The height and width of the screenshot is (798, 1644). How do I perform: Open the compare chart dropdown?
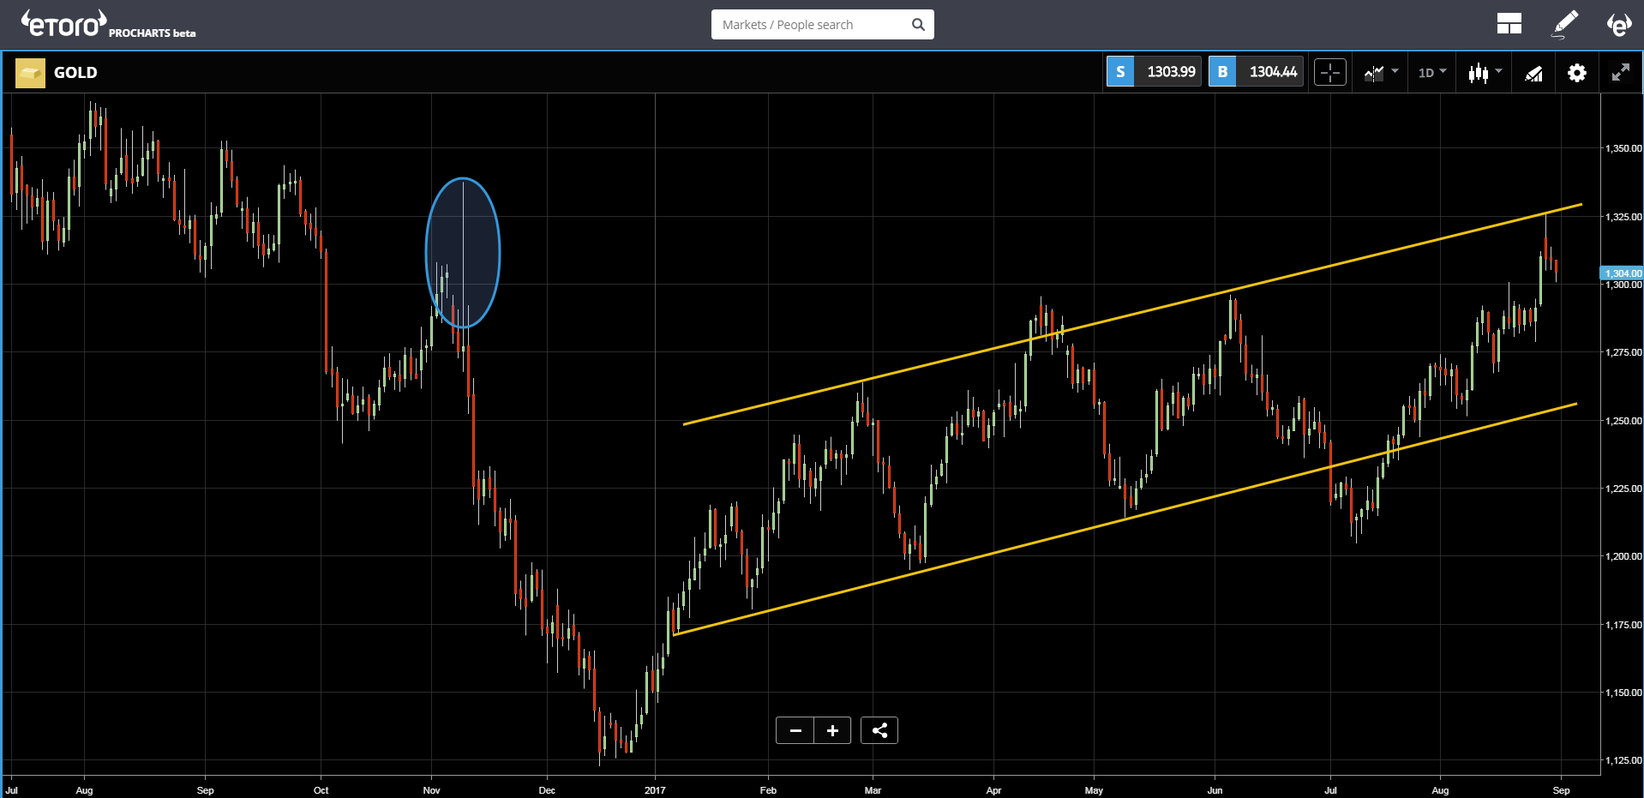click(x=1381, y=73)
